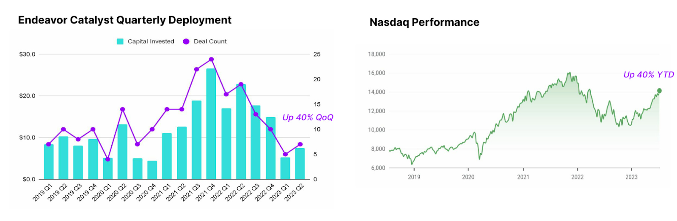Click the purple Deal Count legend dot
The image size is (677, 221).
(186, 41)
